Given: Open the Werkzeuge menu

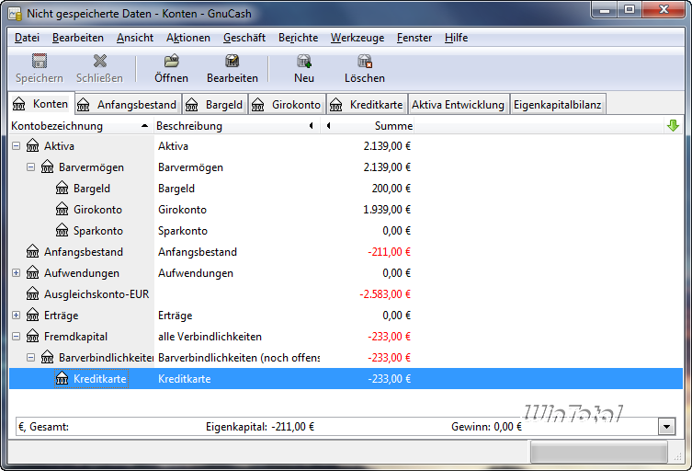Looking at the screenshot, I should coord(357,38).
